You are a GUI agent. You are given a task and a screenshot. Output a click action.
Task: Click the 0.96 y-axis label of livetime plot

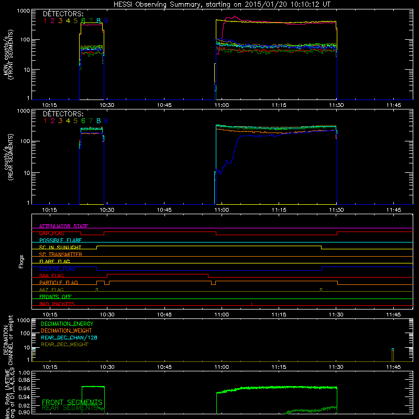(x=24, y=388)
